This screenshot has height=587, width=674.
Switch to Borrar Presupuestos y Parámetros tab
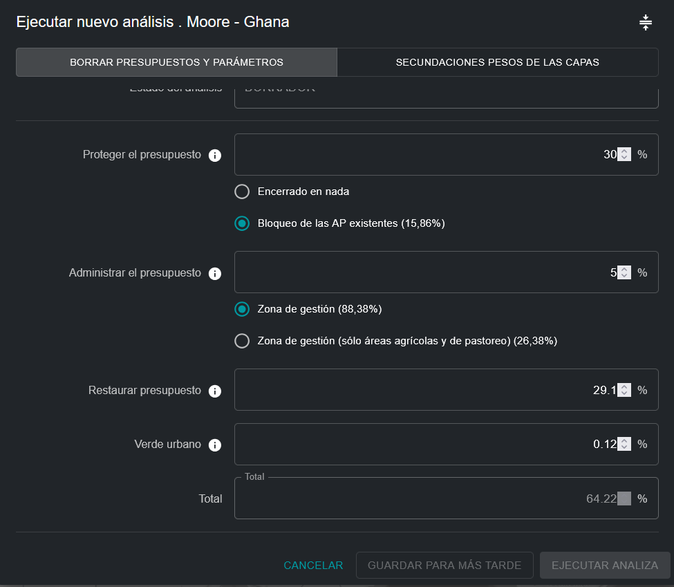176,62
